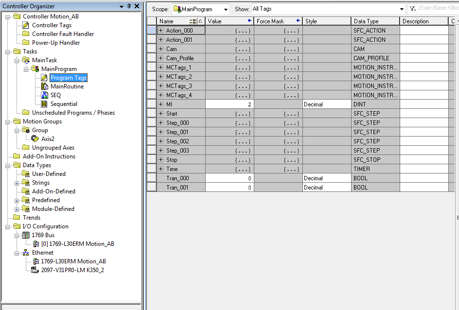Edit the MI value cell

coord(229,104)
